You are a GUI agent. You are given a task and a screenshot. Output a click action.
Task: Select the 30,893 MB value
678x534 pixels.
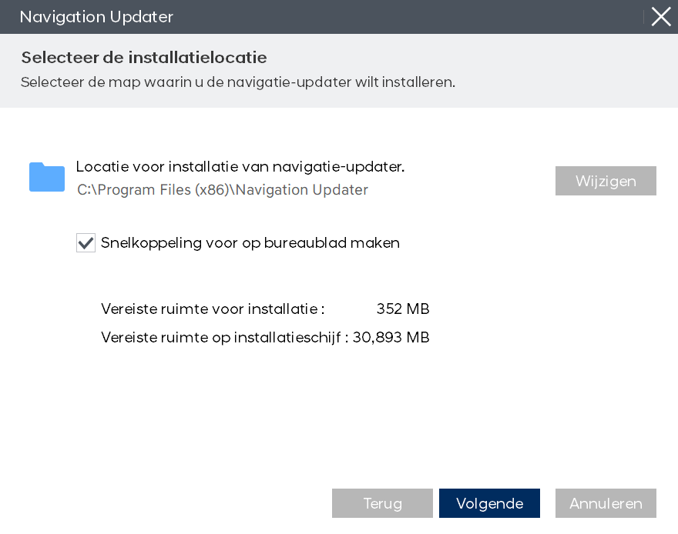pyautogui.click(x=391, y=337)
